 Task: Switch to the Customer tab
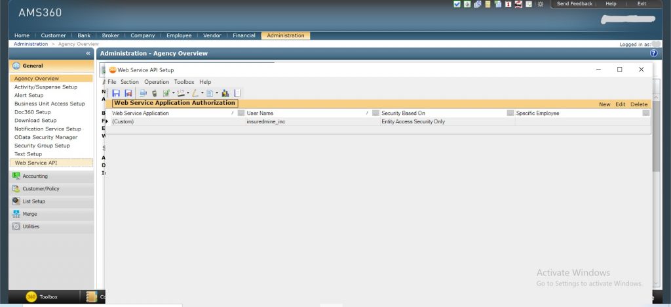54,35
